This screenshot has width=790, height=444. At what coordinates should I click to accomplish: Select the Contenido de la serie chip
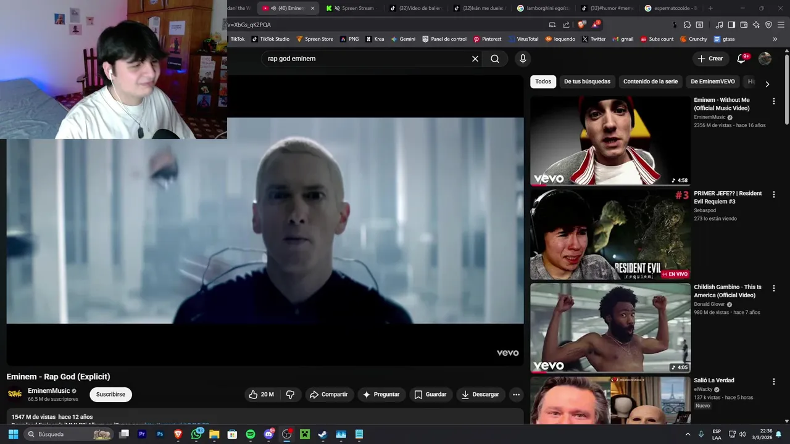651,81
